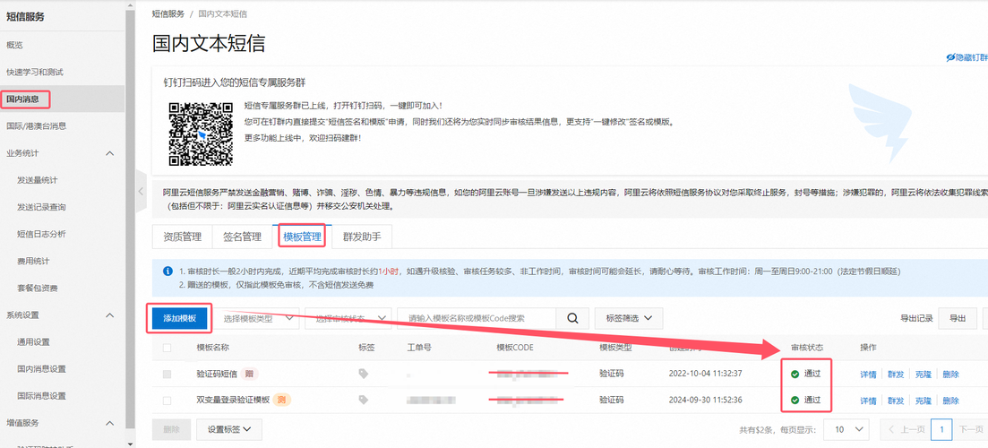Click 克隆 for 验证码短信 row

924,375
